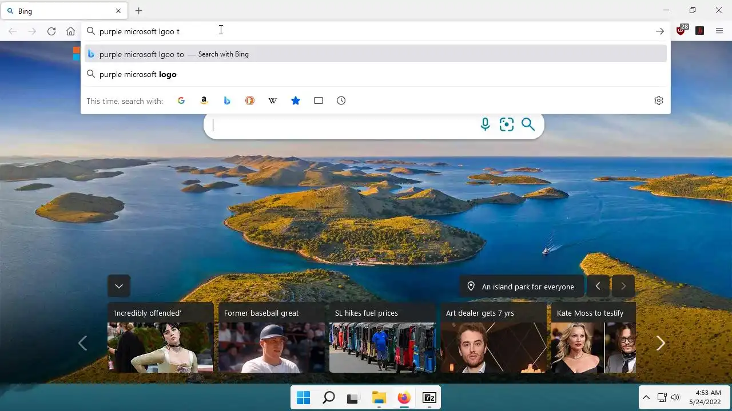The image size is (732, 411).
Task: Show hidden system tray icons
Action: tap(646, 397)
